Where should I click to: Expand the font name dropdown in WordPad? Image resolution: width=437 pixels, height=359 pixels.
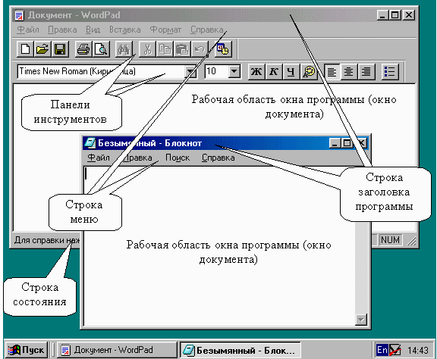(191, 72)
